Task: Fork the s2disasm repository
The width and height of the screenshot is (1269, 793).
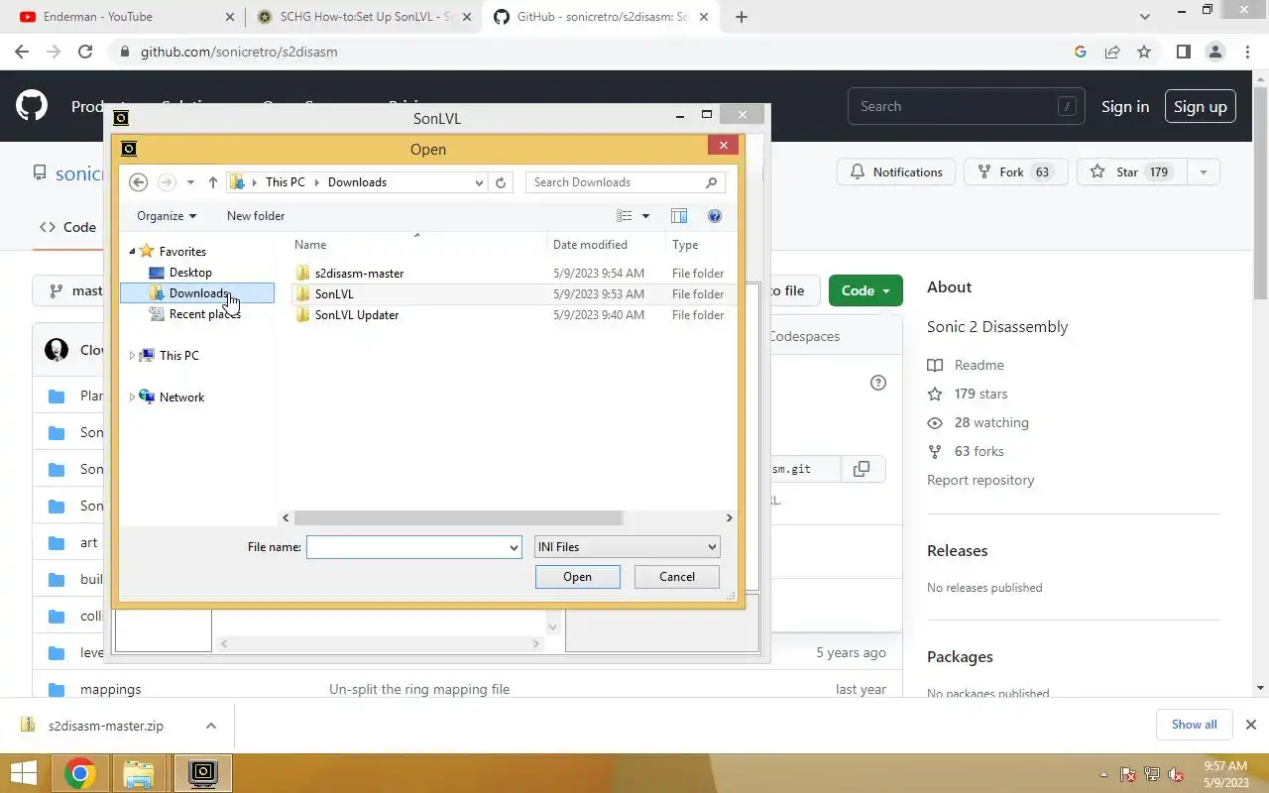Action: (x=1014, y=172)
